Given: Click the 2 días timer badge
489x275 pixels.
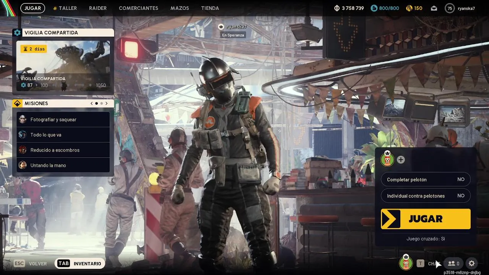Looking at the screenshot, I should click(x=34, y=49).
